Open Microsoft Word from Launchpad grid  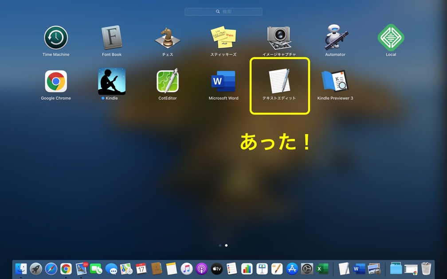point(223,81)
